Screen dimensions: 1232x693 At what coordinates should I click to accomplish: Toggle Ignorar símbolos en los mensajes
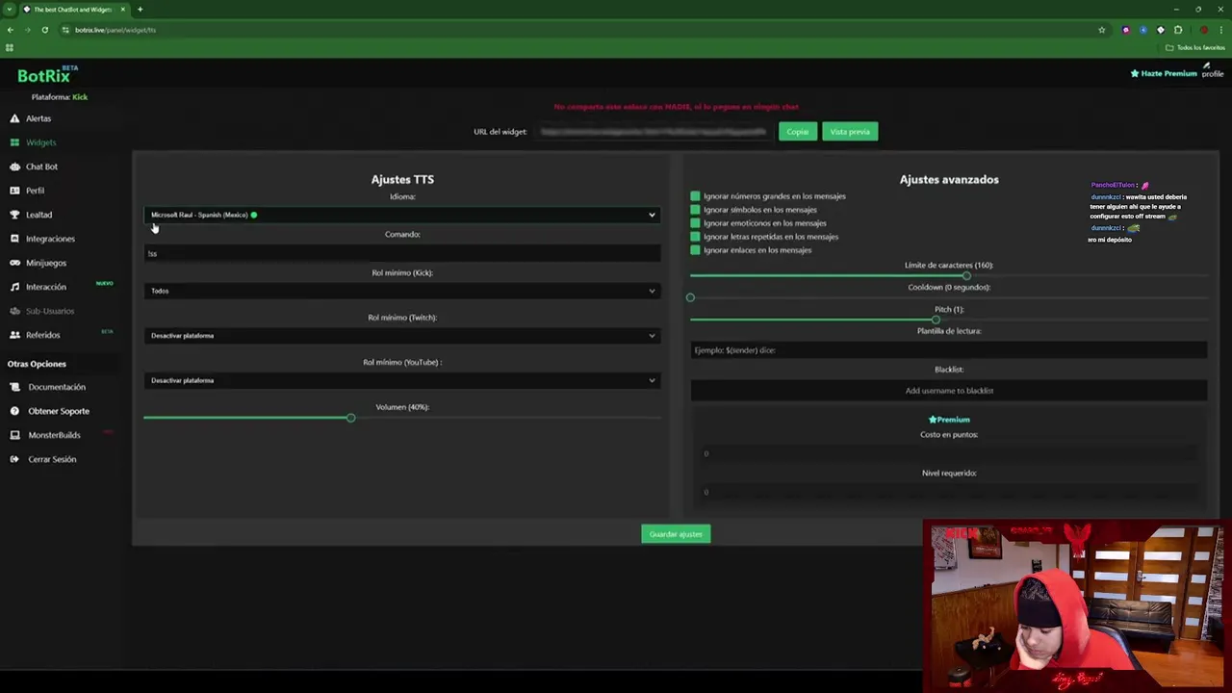point(695,210)
